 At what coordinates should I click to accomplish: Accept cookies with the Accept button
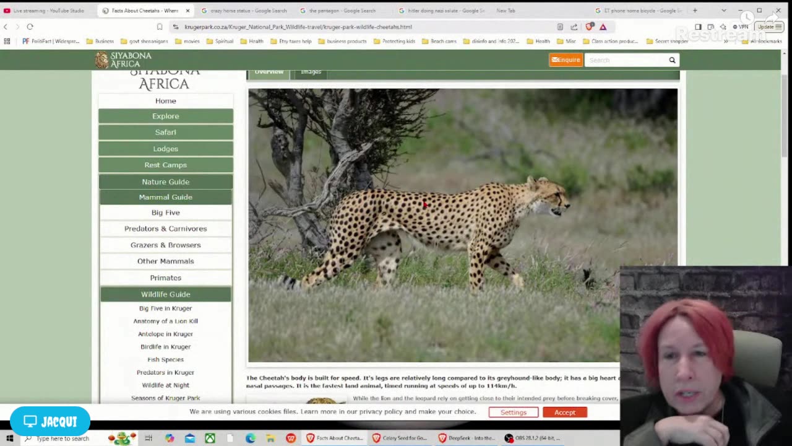pyautogui.click(x=565, y=413)
